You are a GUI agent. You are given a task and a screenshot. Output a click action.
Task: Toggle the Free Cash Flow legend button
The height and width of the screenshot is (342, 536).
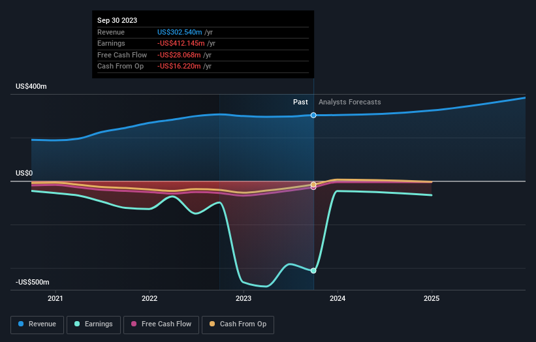click(161, 324)
